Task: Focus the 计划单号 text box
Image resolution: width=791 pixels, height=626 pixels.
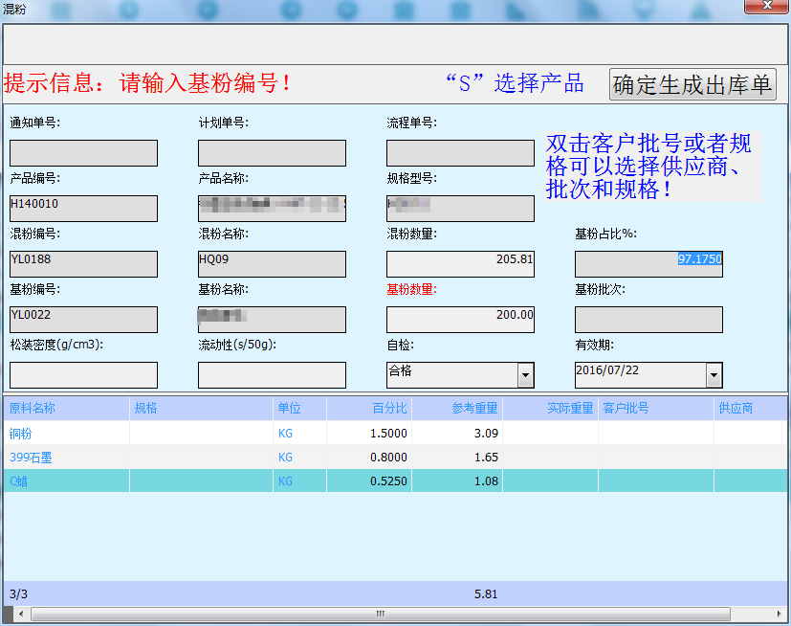Action: pyautogui.click(x=272, y=153)
